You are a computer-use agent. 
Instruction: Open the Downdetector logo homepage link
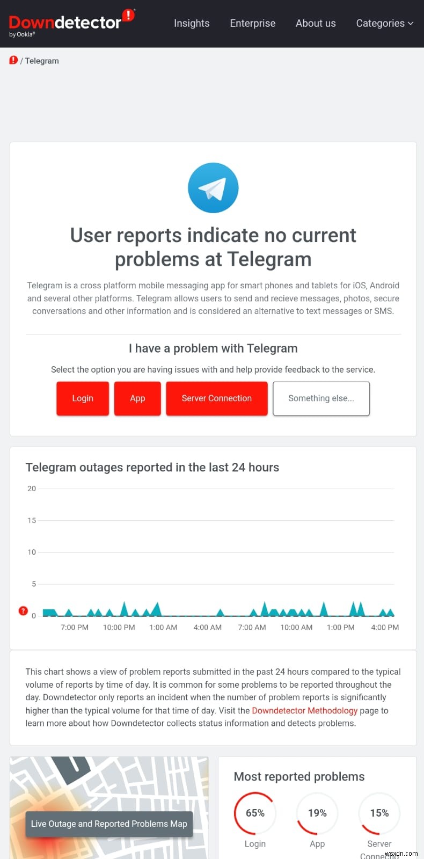point(71,23)
